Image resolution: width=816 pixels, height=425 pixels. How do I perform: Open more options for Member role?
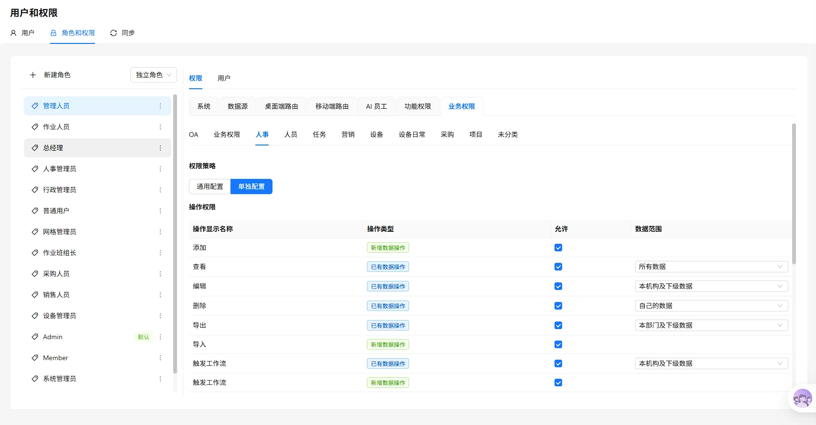[x=160, y=358]
